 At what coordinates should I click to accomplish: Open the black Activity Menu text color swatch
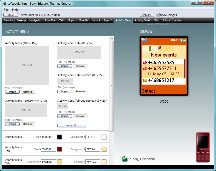point(59,137)
